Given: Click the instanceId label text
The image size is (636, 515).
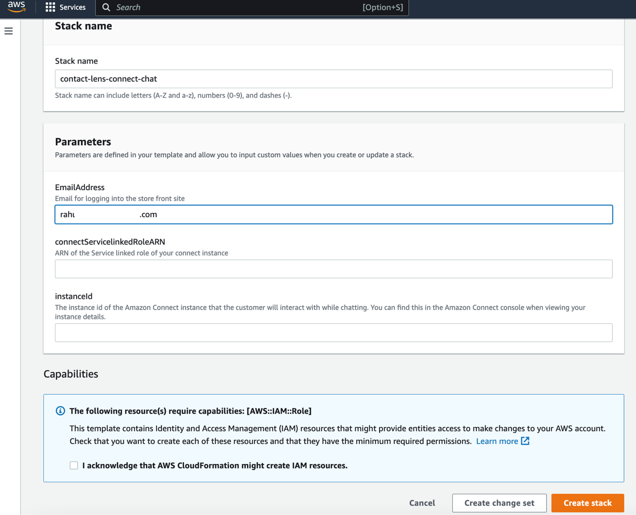Looking at the screenshot, I should 74,296.
